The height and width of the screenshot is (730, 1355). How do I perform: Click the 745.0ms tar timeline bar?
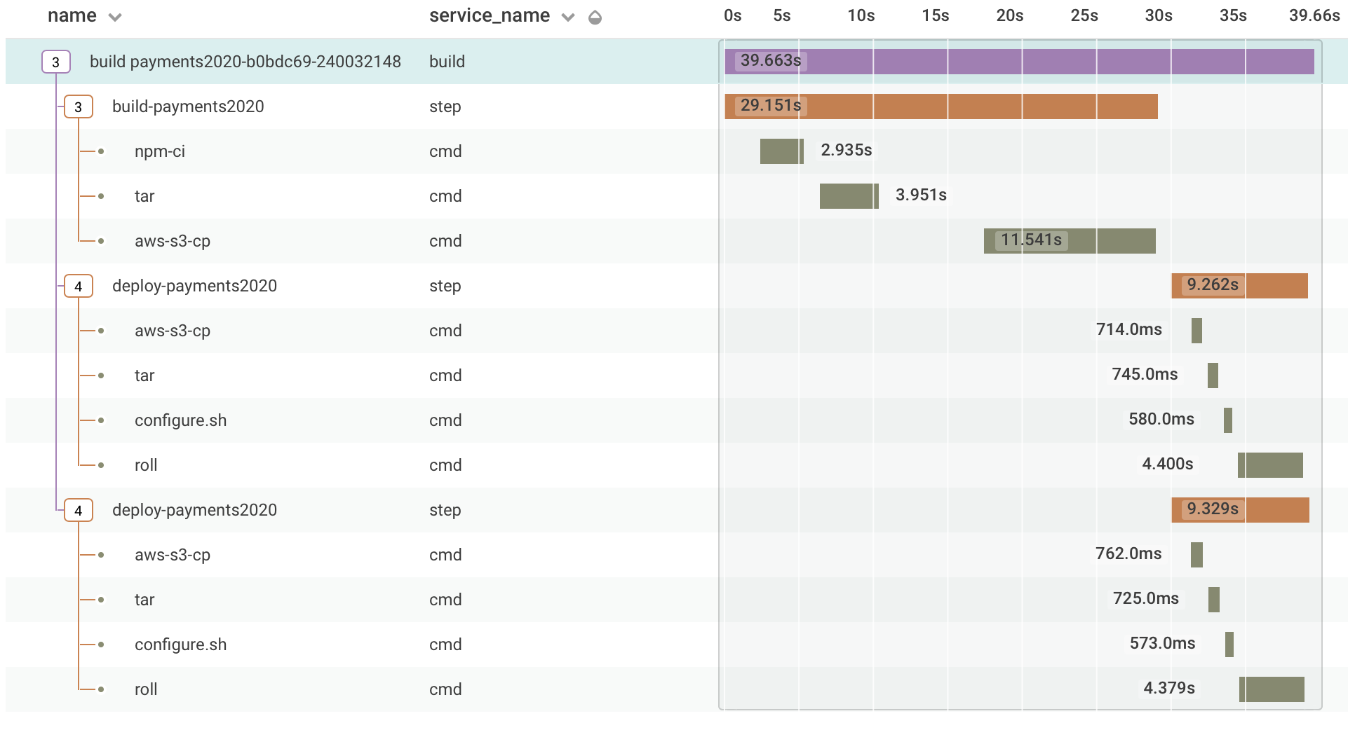1213,376
